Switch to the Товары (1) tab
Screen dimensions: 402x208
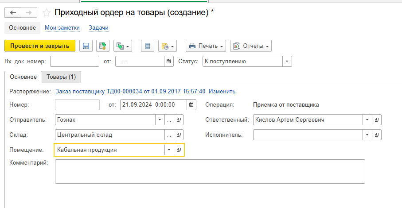(x=61, y=77)
